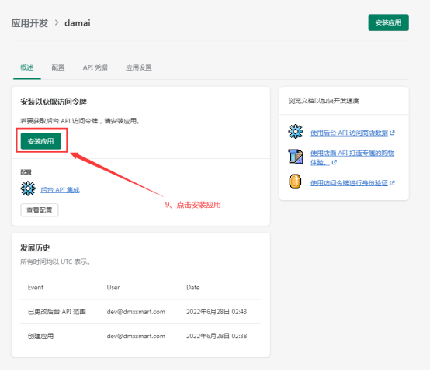Click date 2022年6月28日 02:43
Image resolution: width=430 pixels, height=370 pixels.
tap(217, 312)
